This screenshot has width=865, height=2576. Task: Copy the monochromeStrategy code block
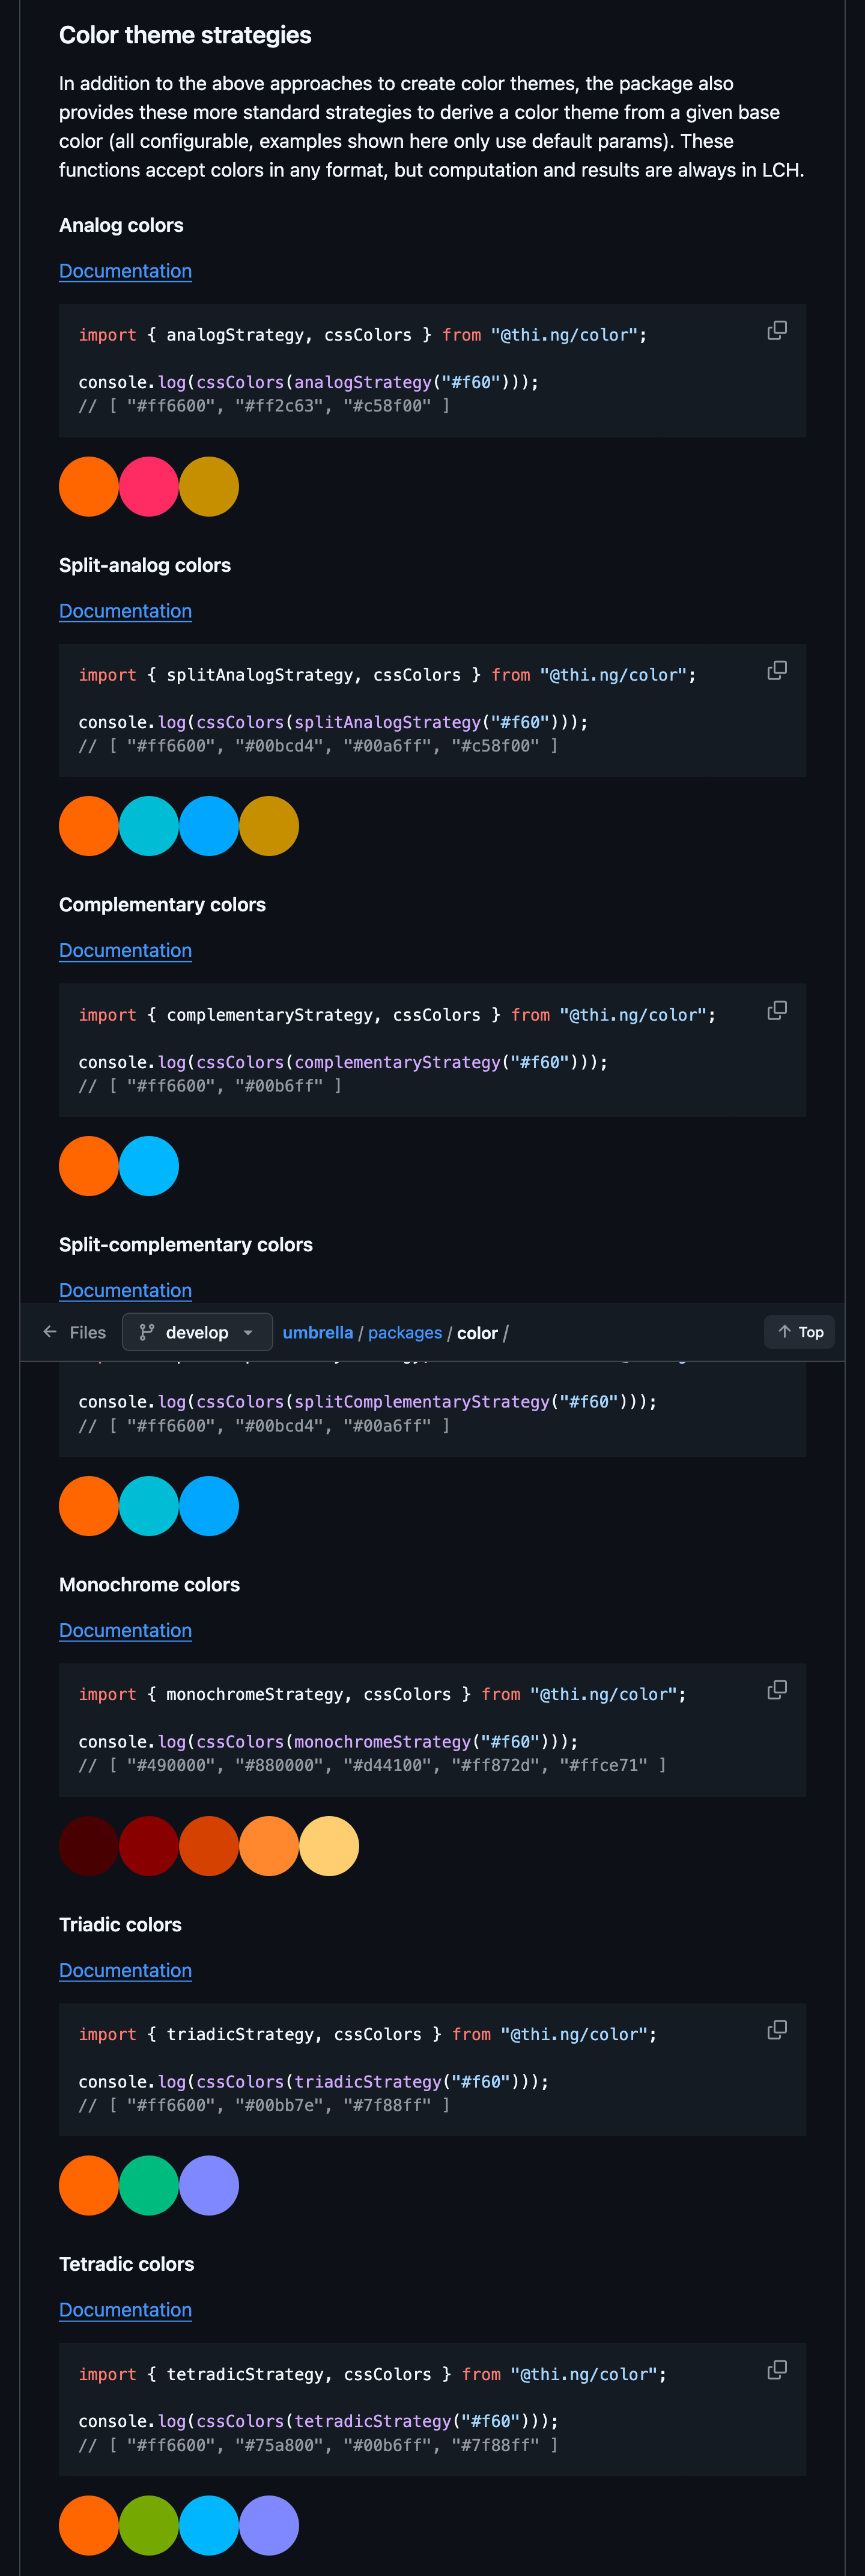click(x=776, y=1690)
